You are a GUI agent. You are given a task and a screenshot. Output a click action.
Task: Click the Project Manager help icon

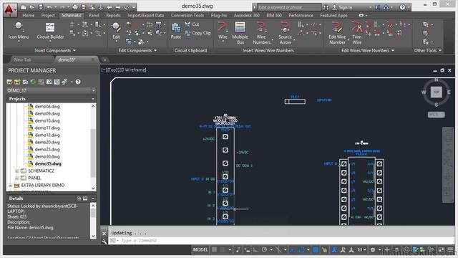click(x=78, y=82)
